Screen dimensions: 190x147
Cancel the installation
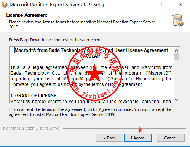point(171,138)
